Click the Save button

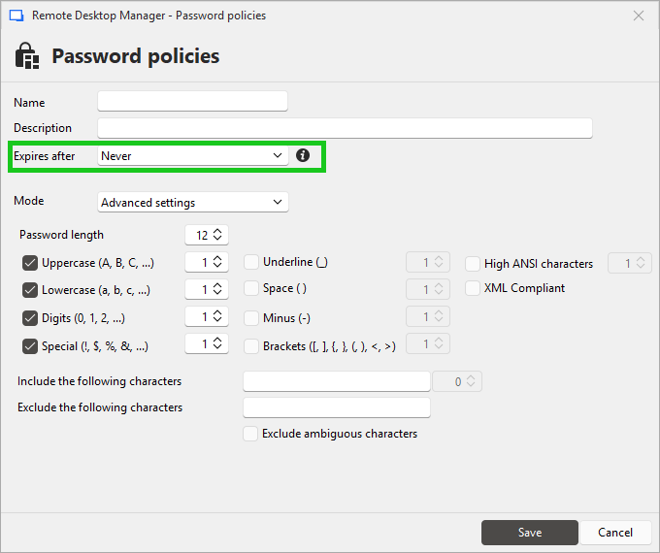click(x=529, y=533)
